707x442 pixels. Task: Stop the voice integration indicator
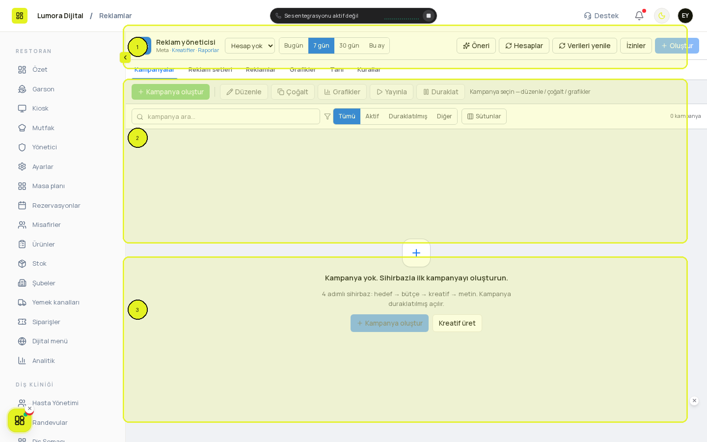coord(429,16)
